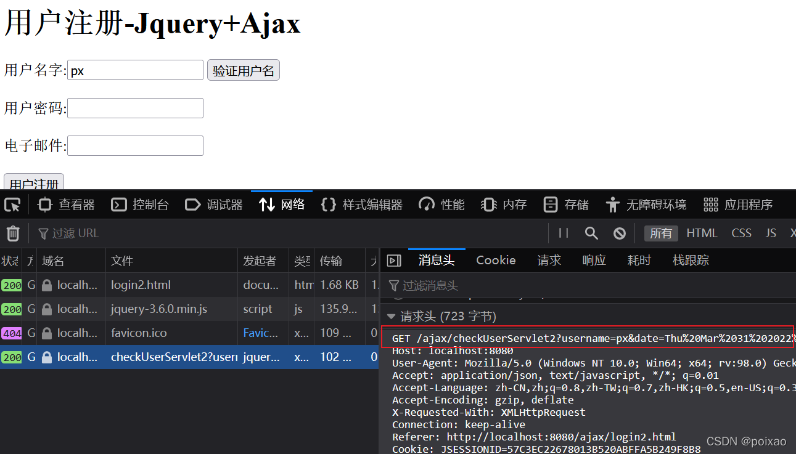
Task: Click the X-Requested-With header line
Action: click(489, 412)
